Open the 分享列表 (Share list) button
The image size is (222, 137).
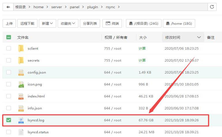(x=90, y=23)
